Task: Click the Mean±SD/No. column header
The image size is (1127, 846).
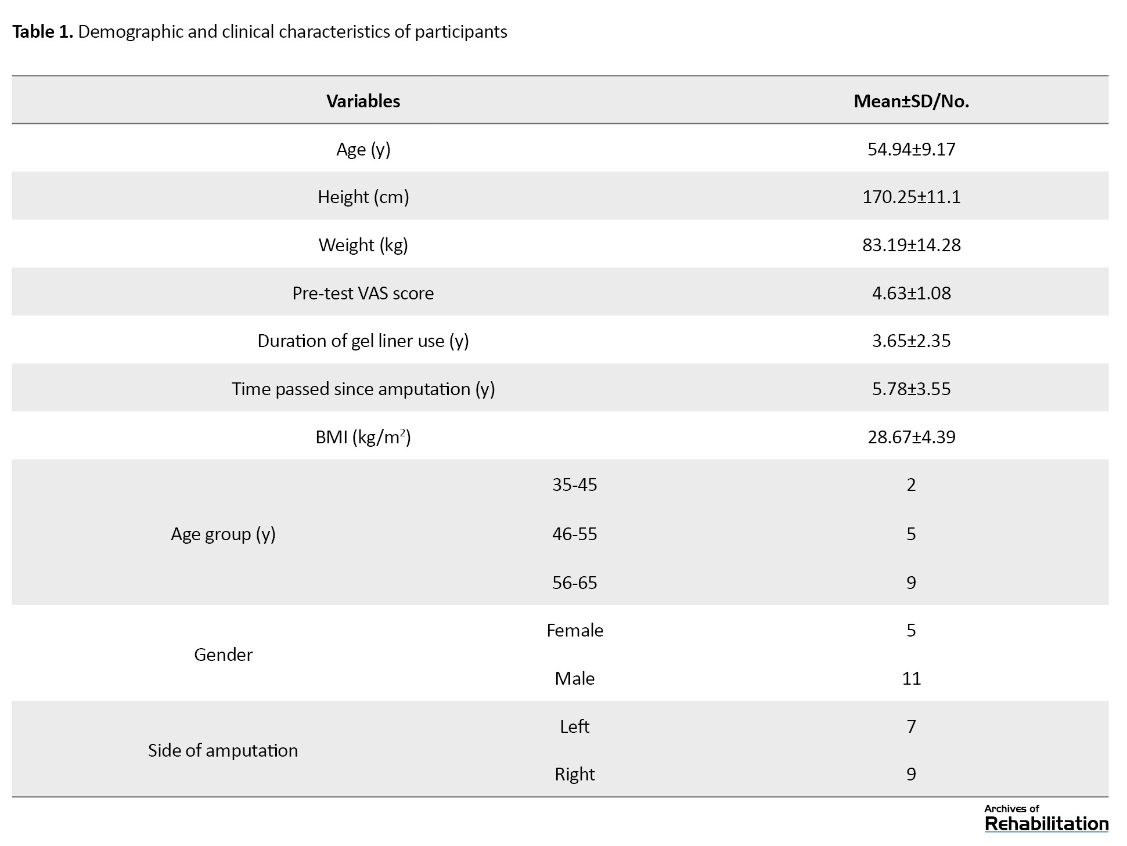Action: 911,101
